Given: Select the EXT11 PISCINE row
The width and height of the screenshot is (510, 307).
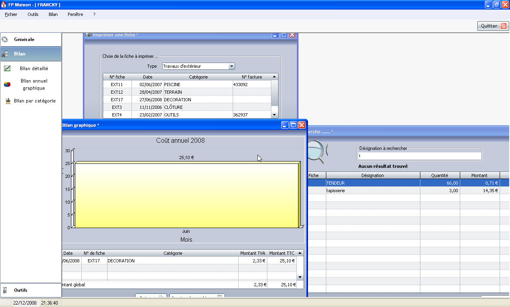Looking at the screenshot, I should click(x=187, y=85).
